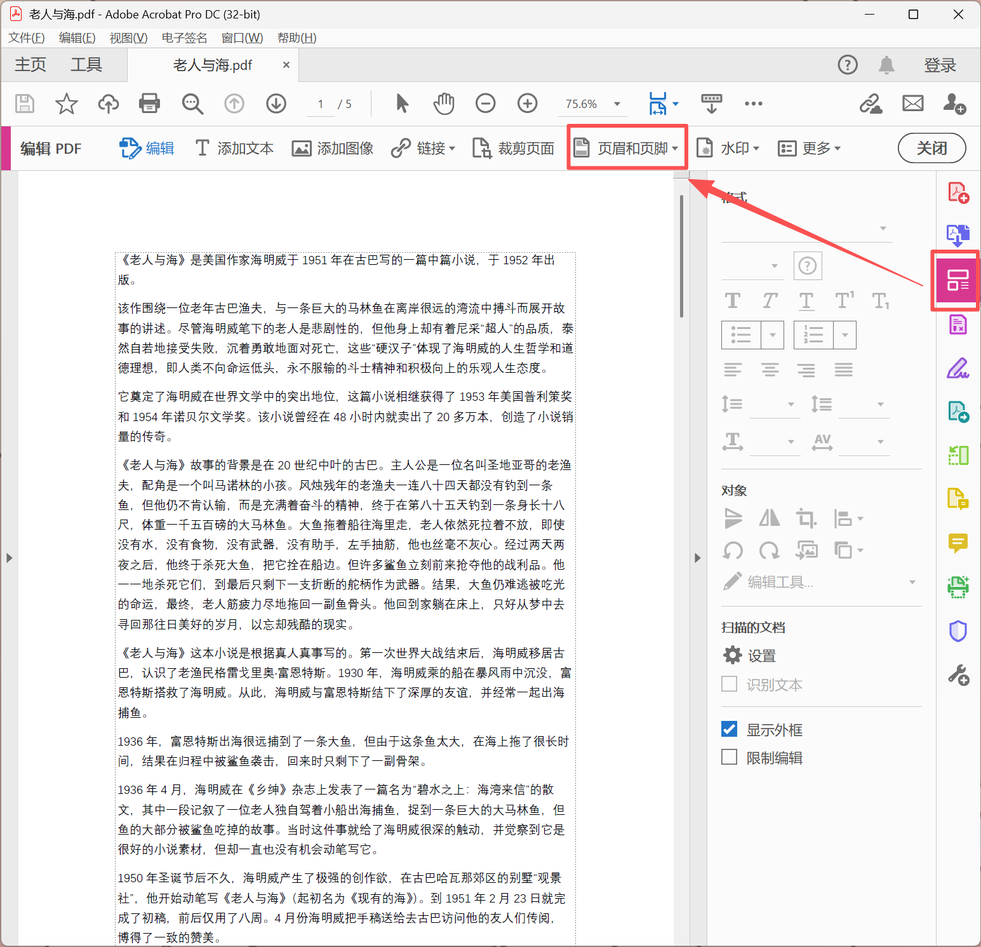Expand the zoom level 75.6% dropdown
This screenshot has height=947, width=981.
point(616,104)
